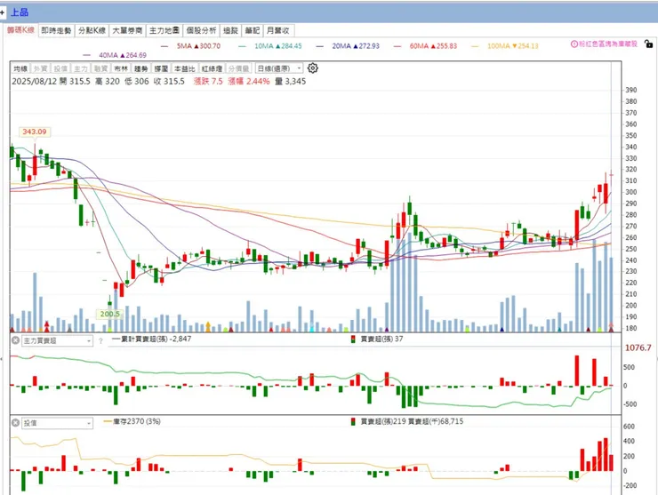Viewport: 658px width, 495px height.
Task: Open the 主力買賣超 indicator dropdown
Action: (56, 340)
